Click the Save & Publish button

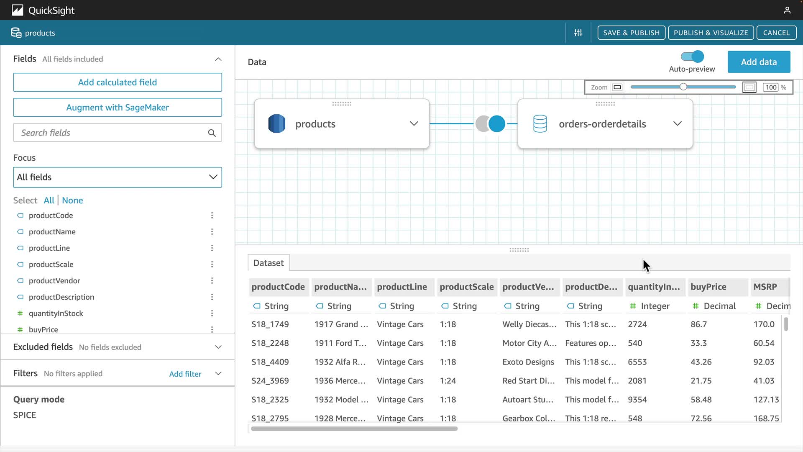[631, 33]
